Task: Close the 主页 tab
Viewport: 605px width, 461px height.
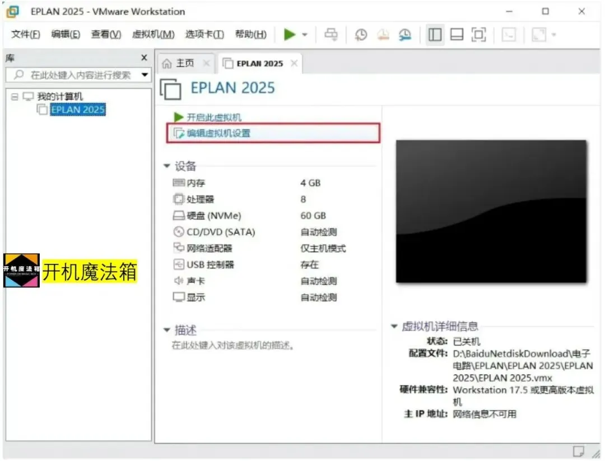Action: point(206,63)
